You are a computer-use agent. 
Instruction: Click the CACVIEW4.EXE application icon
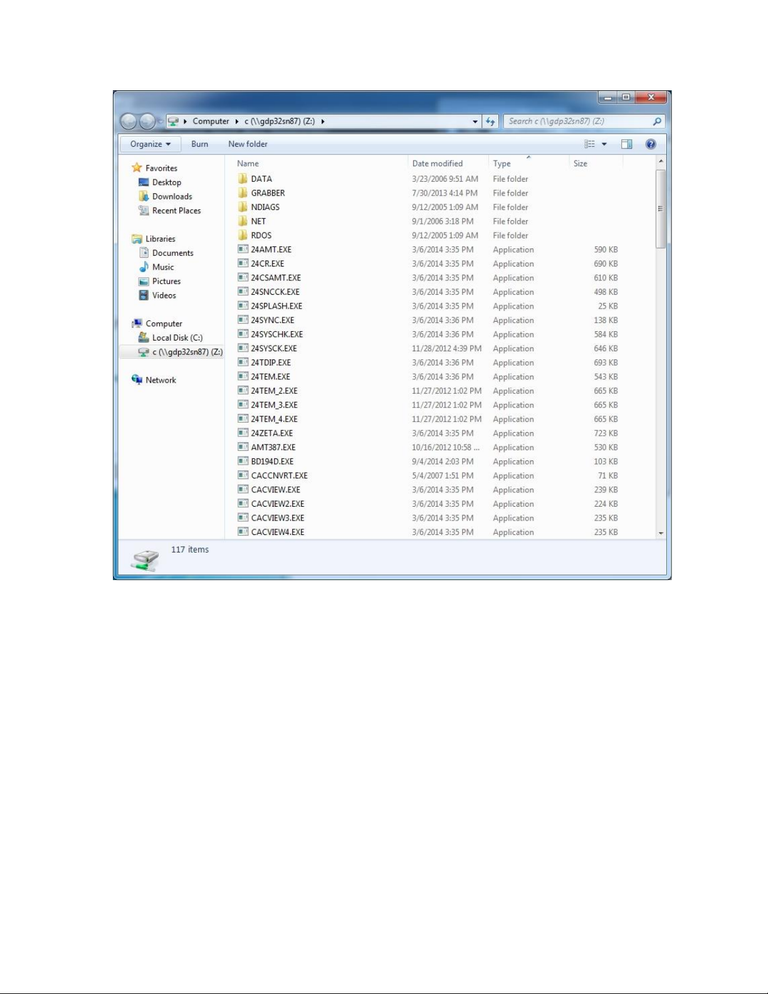[243, 532]
